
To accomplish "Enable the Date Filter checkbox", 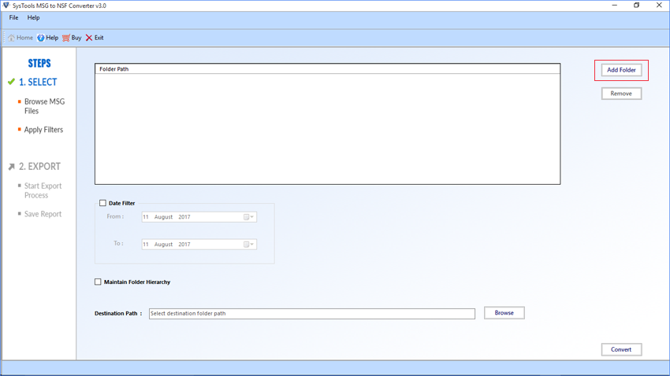I will (x=102, y=203).
